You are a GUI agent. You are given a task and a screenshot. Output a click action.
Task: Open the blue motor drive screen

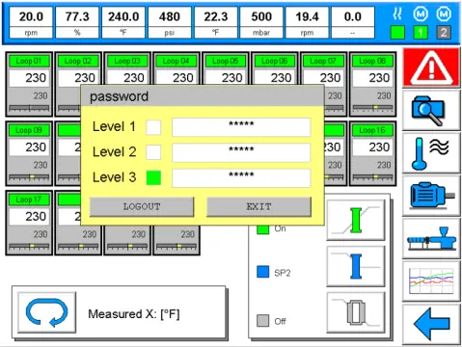click(431, 196)
